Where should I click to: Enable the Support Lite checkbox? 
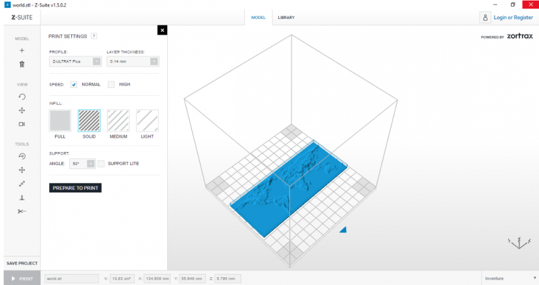101,164
